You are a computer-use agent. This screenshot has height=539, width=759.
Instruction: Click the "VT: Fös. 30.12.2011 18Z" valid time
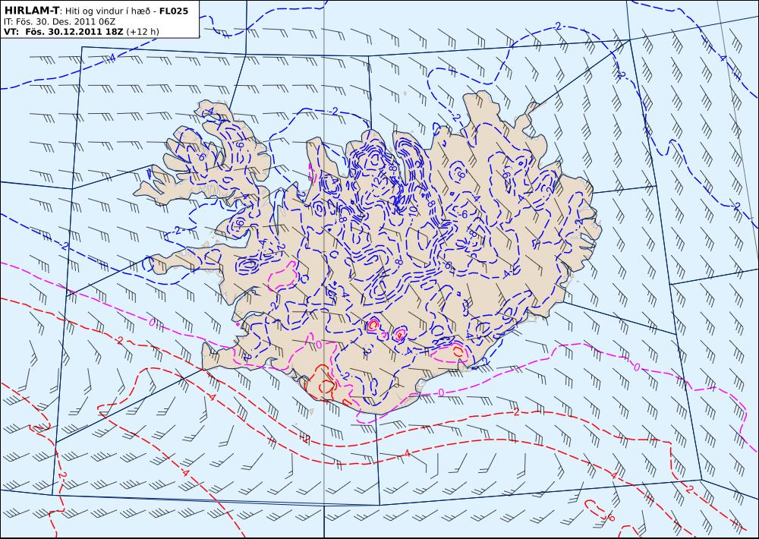tap(64, 32)
